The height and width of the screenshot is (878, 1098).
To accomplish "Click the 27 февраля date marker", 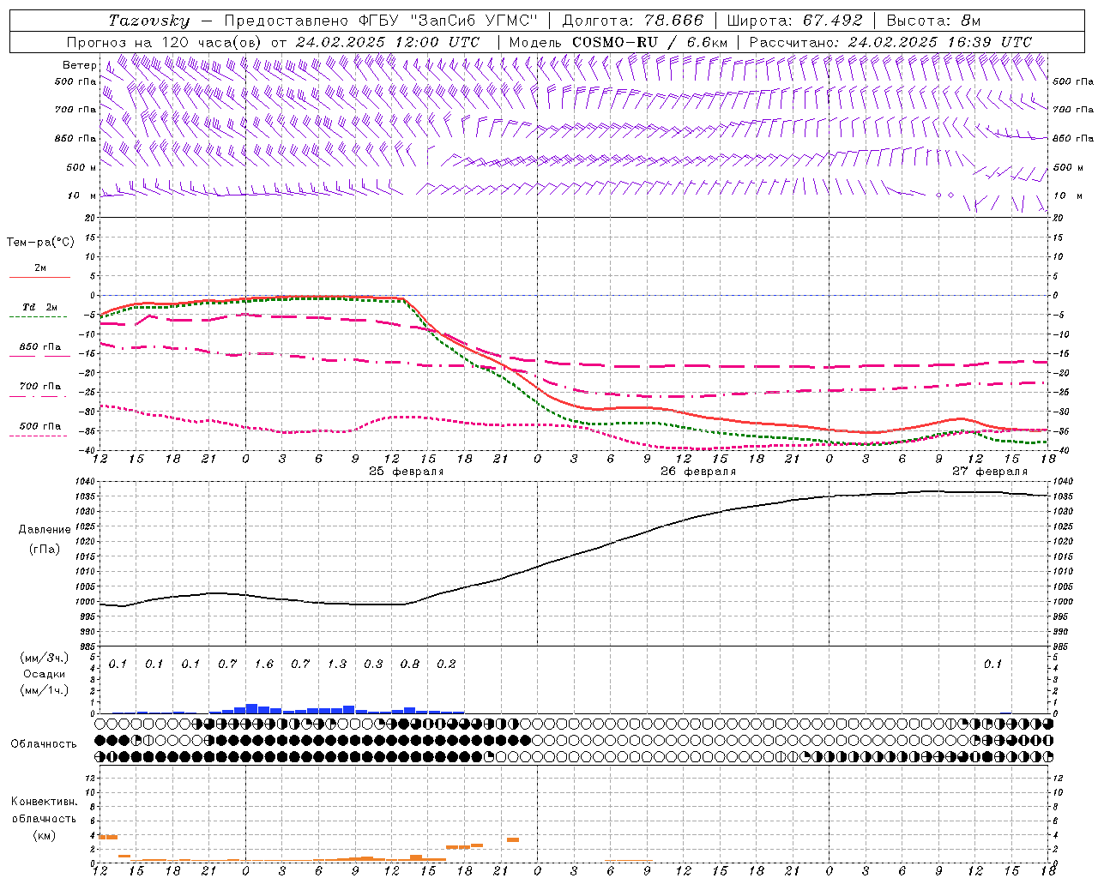I will click(989, 472).
